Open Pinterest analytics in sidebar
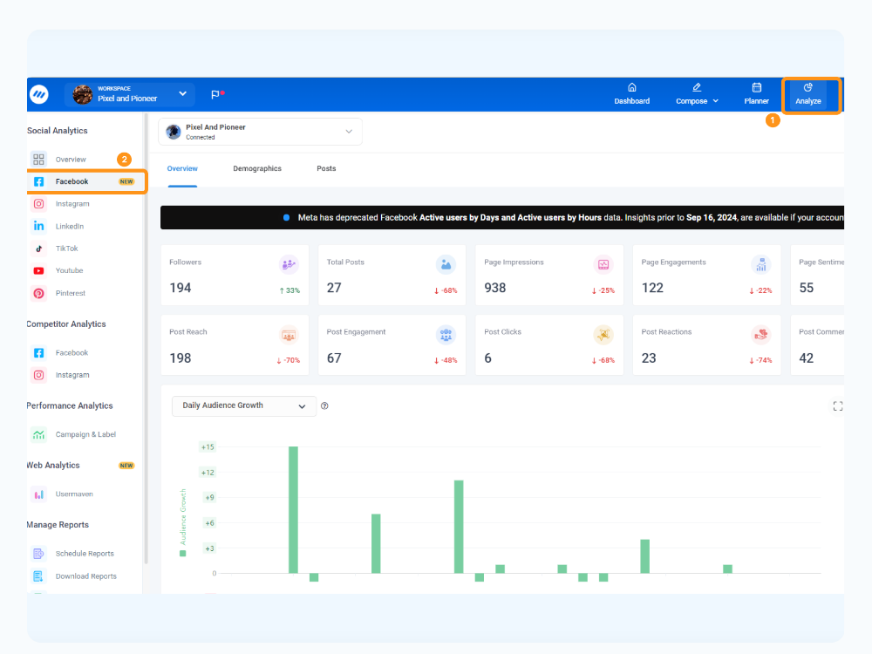Screen dimensions: 872x654 (x=71, y=294)
